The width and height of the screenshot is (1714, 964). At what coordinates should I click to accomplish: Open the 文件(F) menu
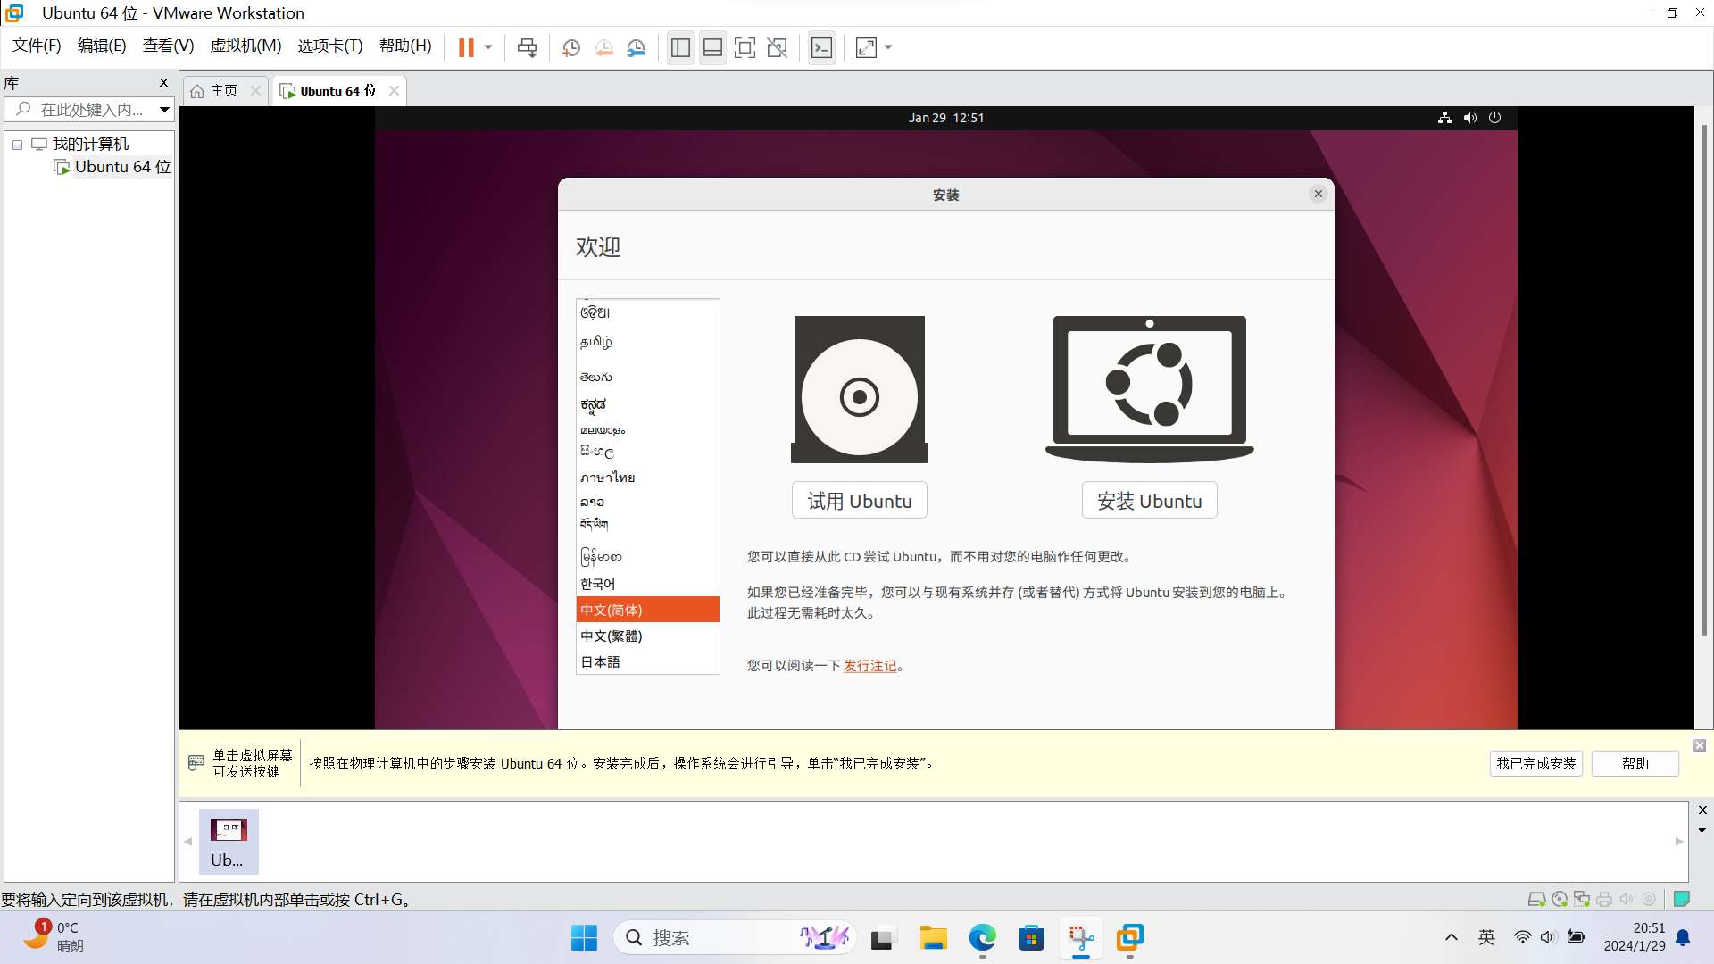[37, 46]
